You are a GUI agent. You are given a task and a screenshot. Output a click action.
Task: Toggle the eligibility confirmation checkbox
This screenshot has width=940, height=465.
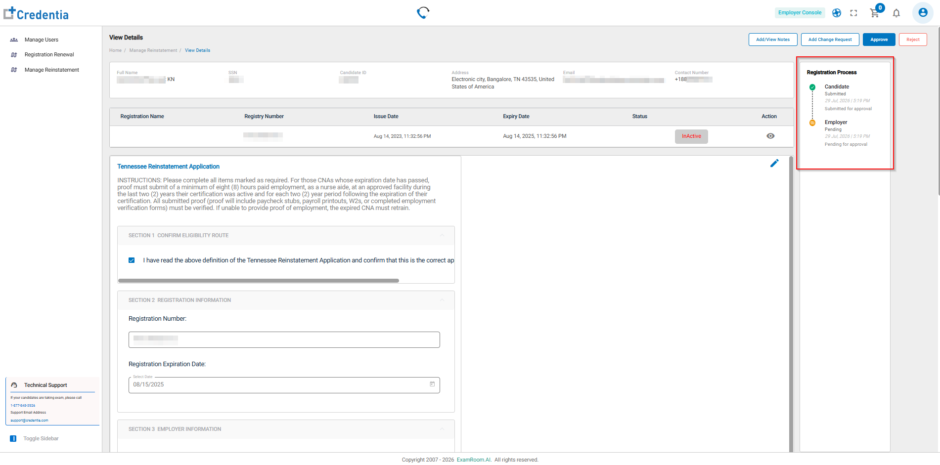click(x=132, y=260)
